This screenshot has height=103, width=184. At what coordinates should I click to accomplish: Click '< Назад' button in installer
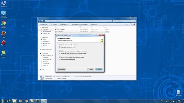(x=91, y=70)
